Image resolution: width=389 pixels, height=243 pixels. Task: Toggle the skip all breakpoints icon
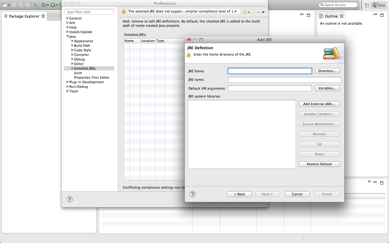(36, 5)
